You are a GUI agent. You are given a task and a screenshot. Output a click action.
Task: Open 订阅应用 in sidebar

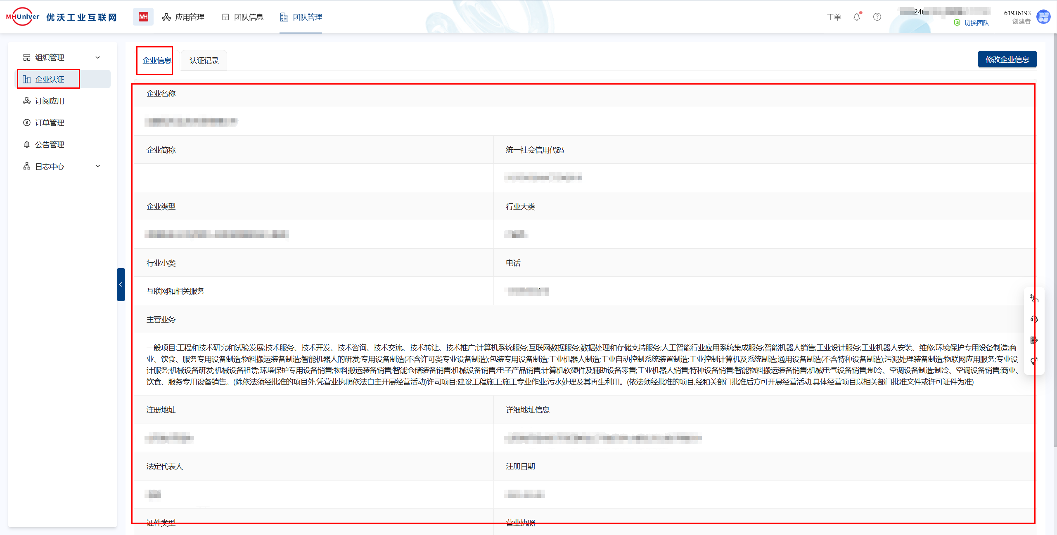tap(49, 101)
